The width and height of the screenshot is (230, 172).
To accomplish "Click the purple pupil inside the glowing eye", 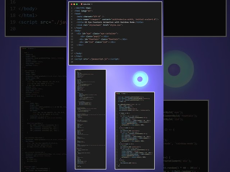I will coord(140,79).
